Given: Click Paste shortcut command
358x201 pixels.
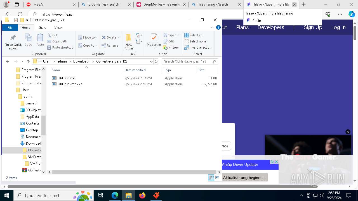Looking at the screenshot, I should coord(60,47).
